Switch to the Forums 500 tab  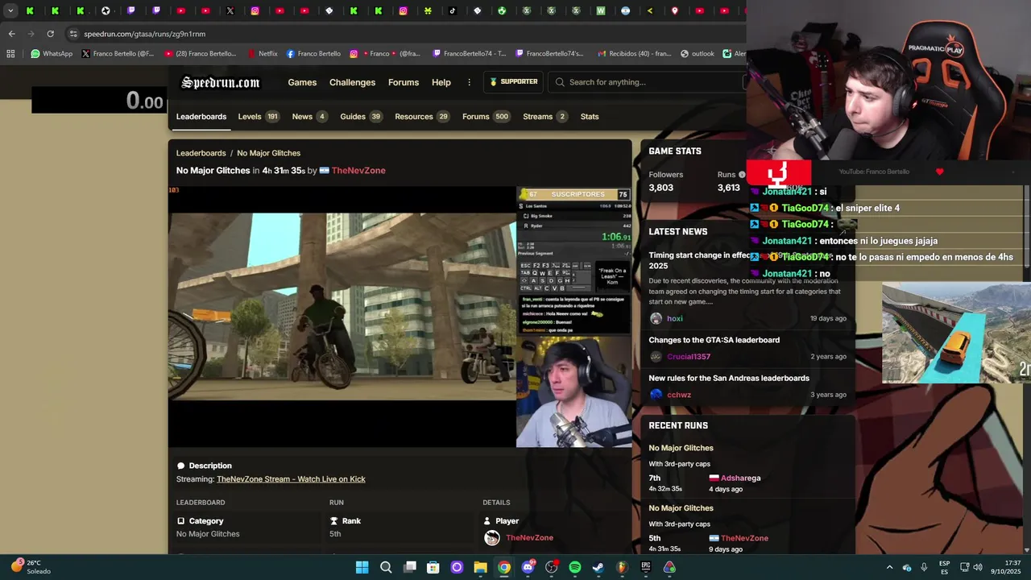486,117
